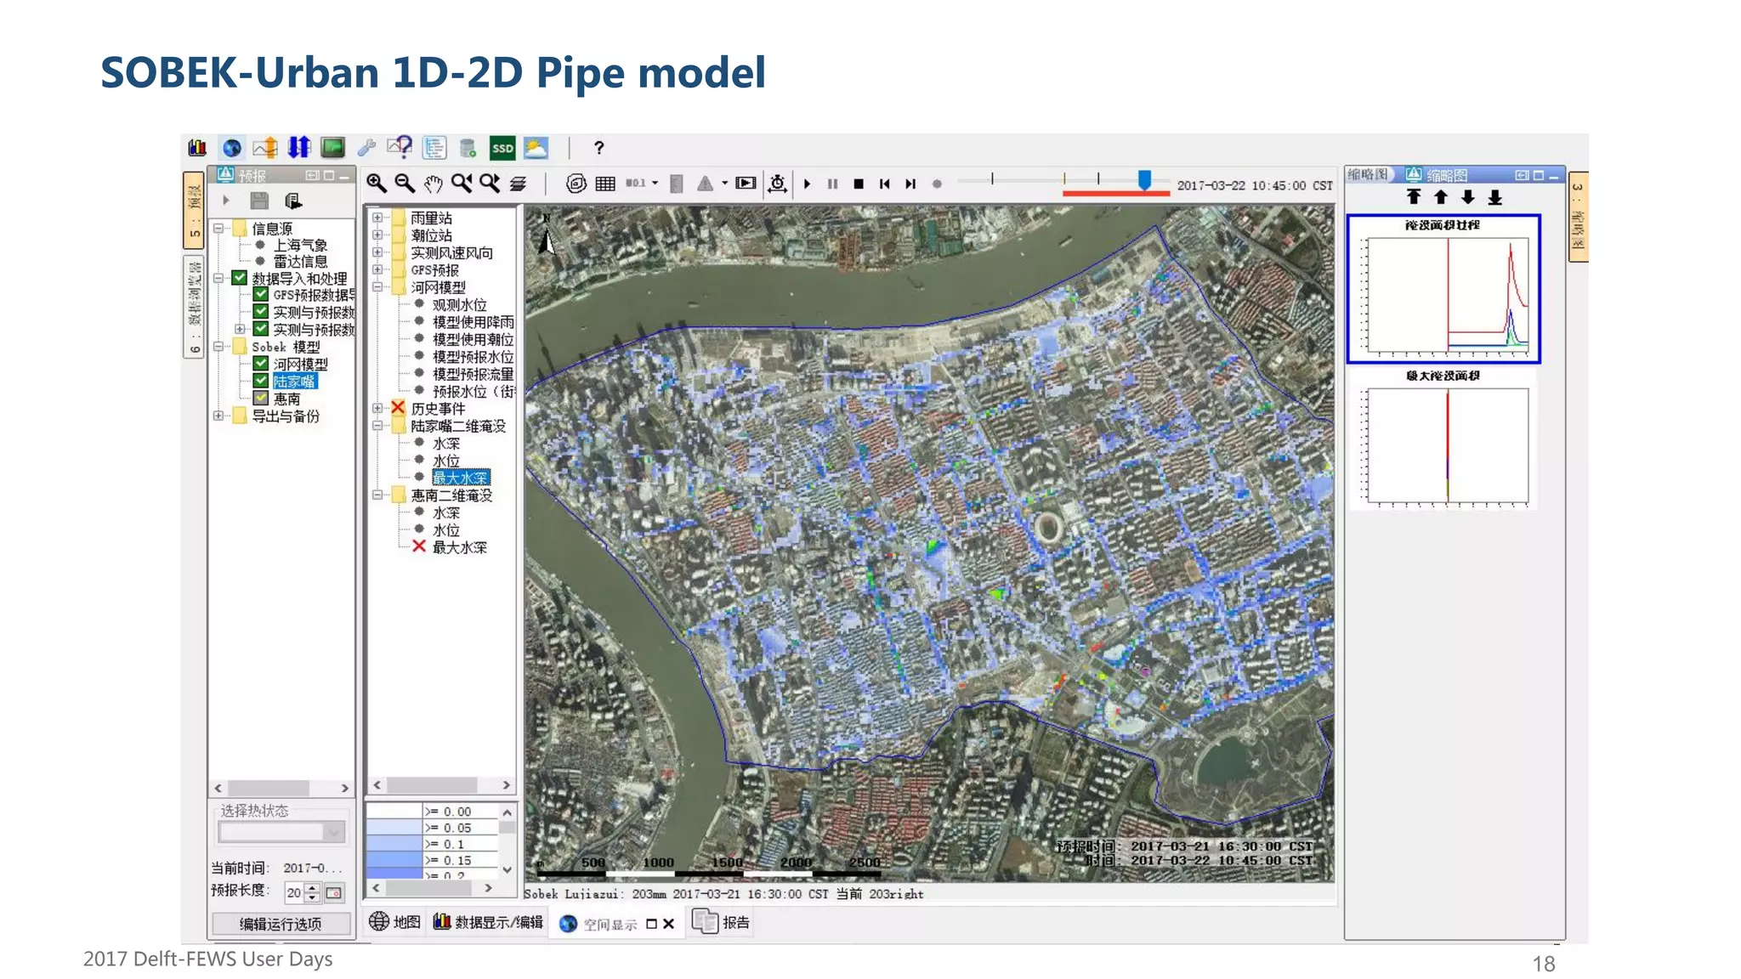The image size is (1741, 979).
Task: Click the green SSD icon
Action: (x=502, y=148)
